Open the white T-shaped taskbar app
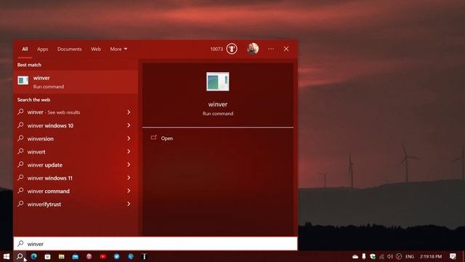The height and width of the screenshot is (262, 465). (145, 256)
